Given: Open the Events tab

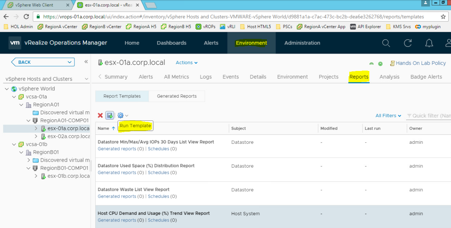Looking at the screenshot, I should click(231, 77).
